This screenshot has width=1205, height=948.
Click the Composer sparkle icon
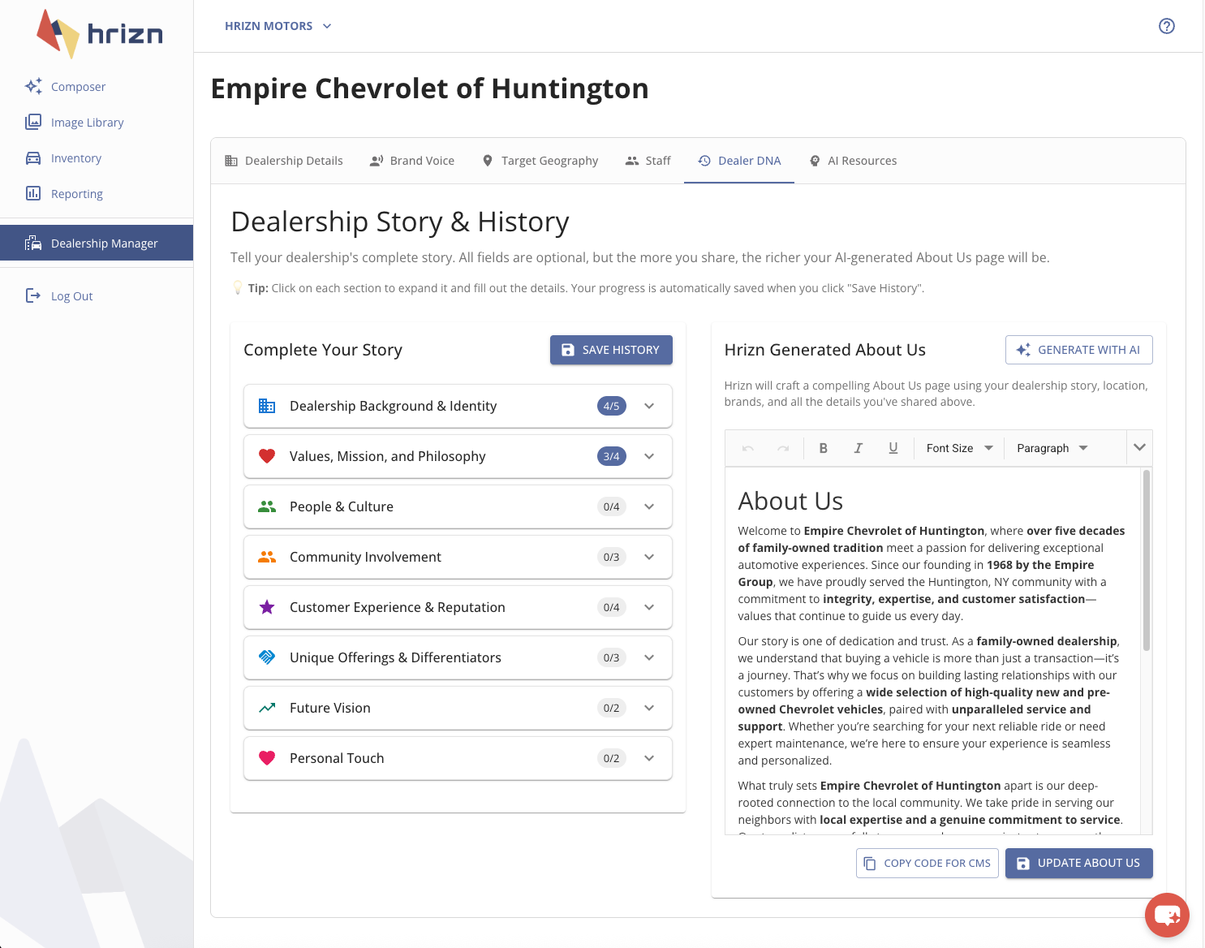coord(33,86)
